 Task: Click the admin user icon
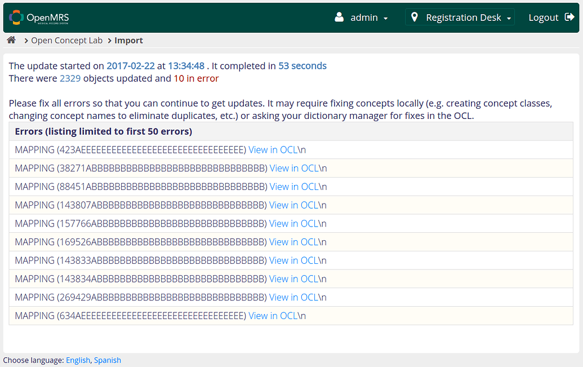click(339, 17)
